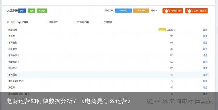Click the 淘宝客 source name
The image size is (218, 110).
12,88
